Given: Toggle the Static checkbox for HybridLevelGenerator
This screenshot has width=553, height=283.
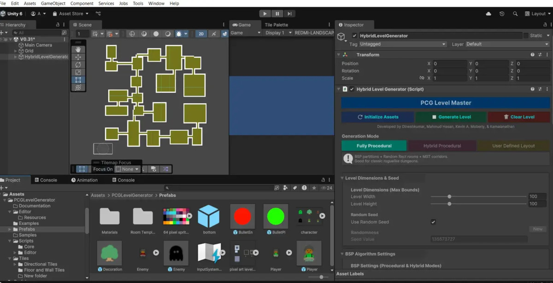Looking at the screenshot, I should coord(526,35).
